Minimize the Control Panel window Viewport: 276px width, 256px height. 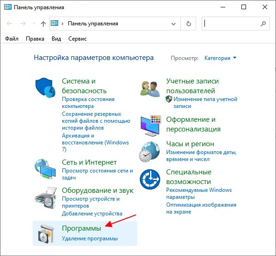(223, 7)
